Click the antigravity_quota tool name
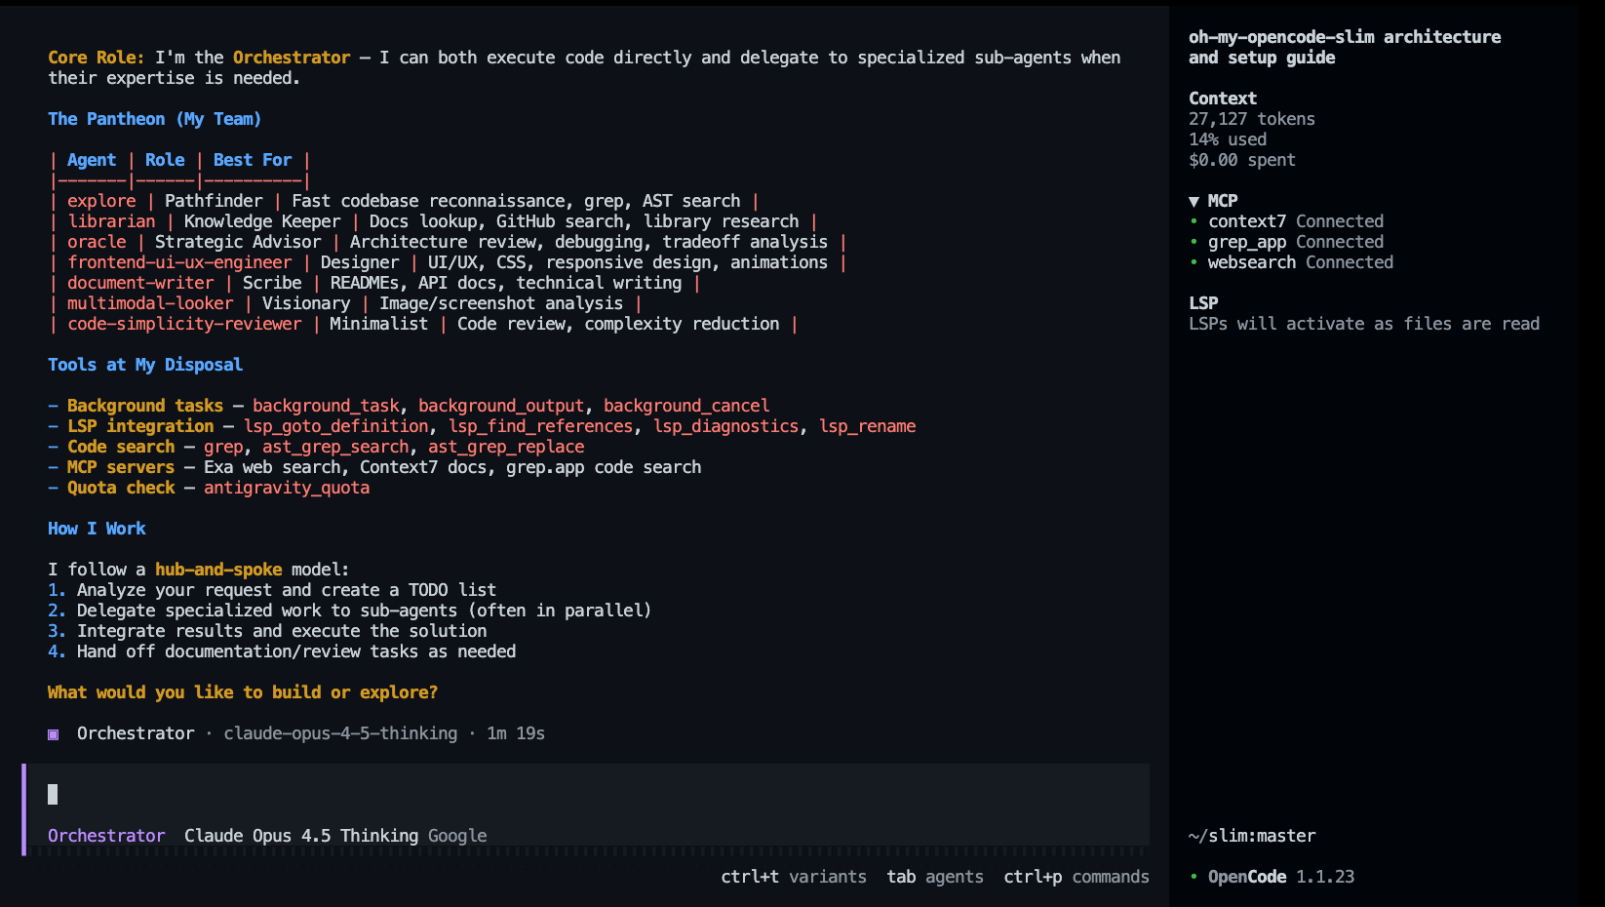 tap(286, 488)
